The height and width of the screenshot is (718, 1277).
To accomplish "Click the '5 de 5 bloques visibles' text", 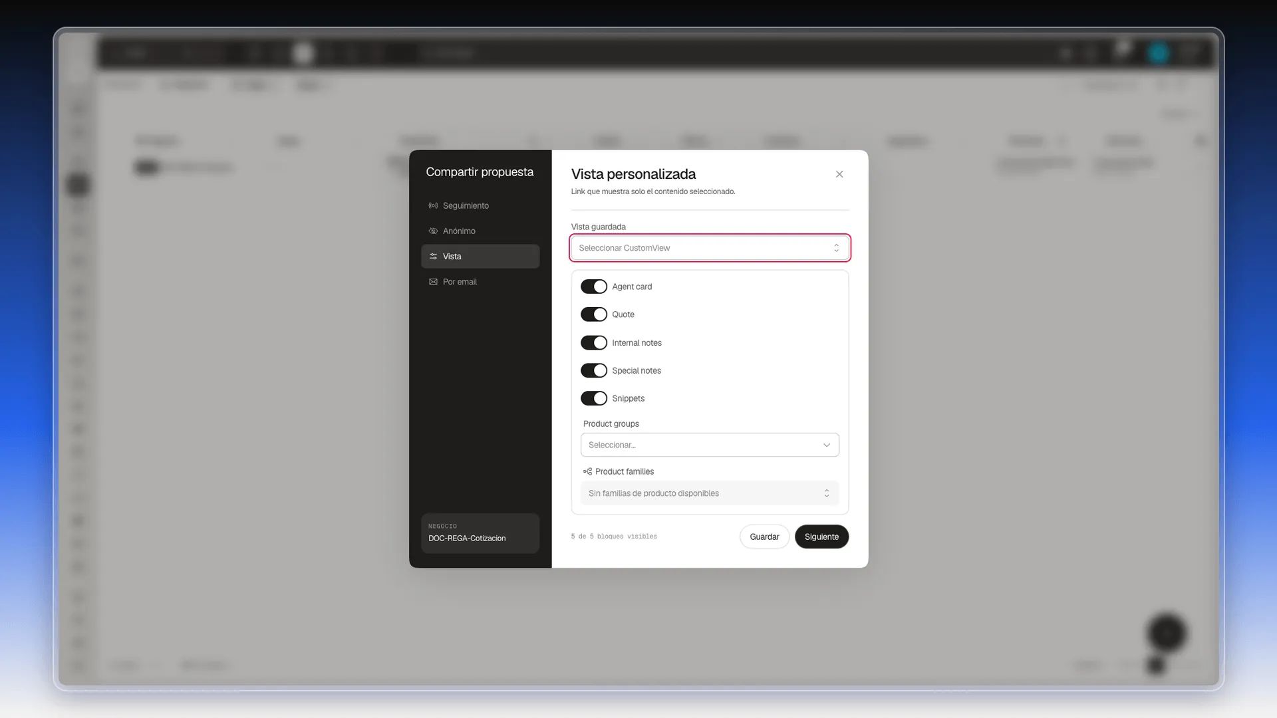I will click(x=614, y=537).
